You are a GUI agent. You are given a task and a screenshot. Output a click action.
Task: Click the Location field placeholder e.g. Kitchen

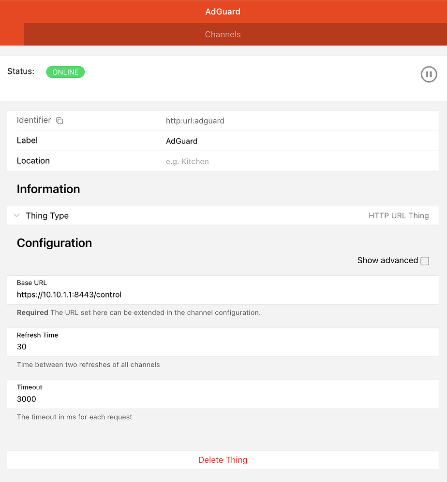click(x=187, y=161)
